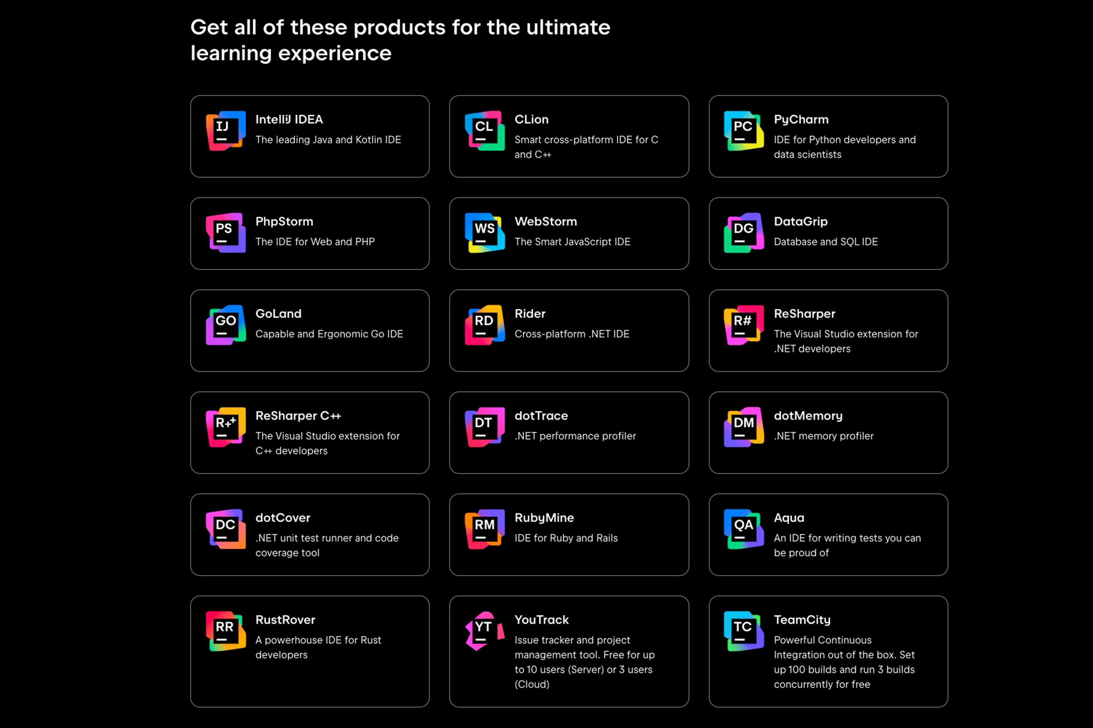Click the ReSharper C++ title
Image resolution: width=1093 pixels, height=728 pixels.
click(298, 416)
